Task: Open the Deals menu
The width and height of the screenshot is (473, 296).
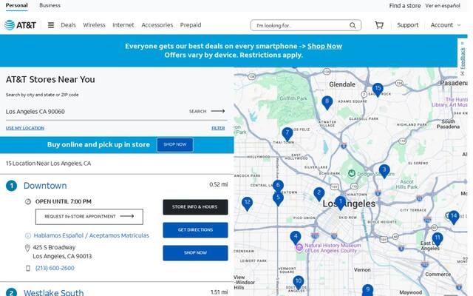Action: (x=68, y=25)
